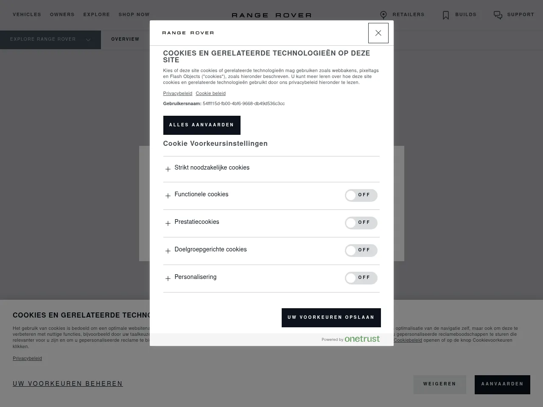Click Alles Aanvaarden button
This screenshot has height=407, width=543.
click(202, 125)
